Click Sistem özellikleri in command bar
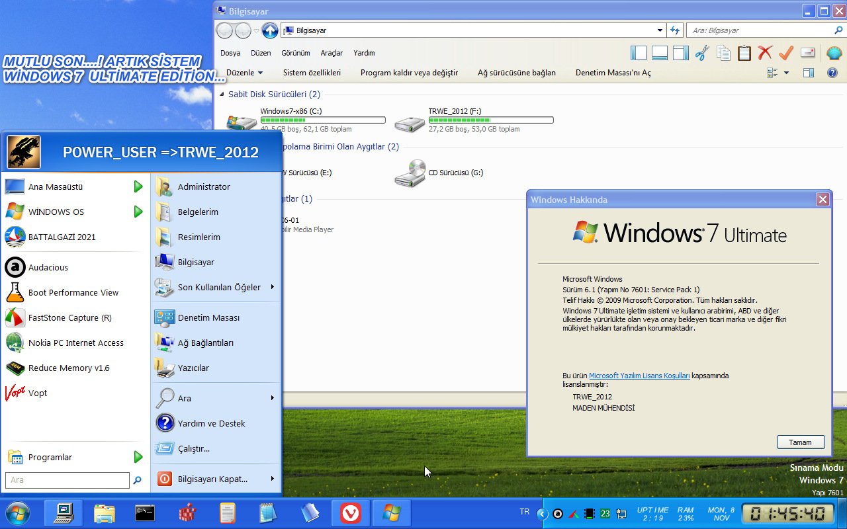847x529 pixels. [312, 73]
